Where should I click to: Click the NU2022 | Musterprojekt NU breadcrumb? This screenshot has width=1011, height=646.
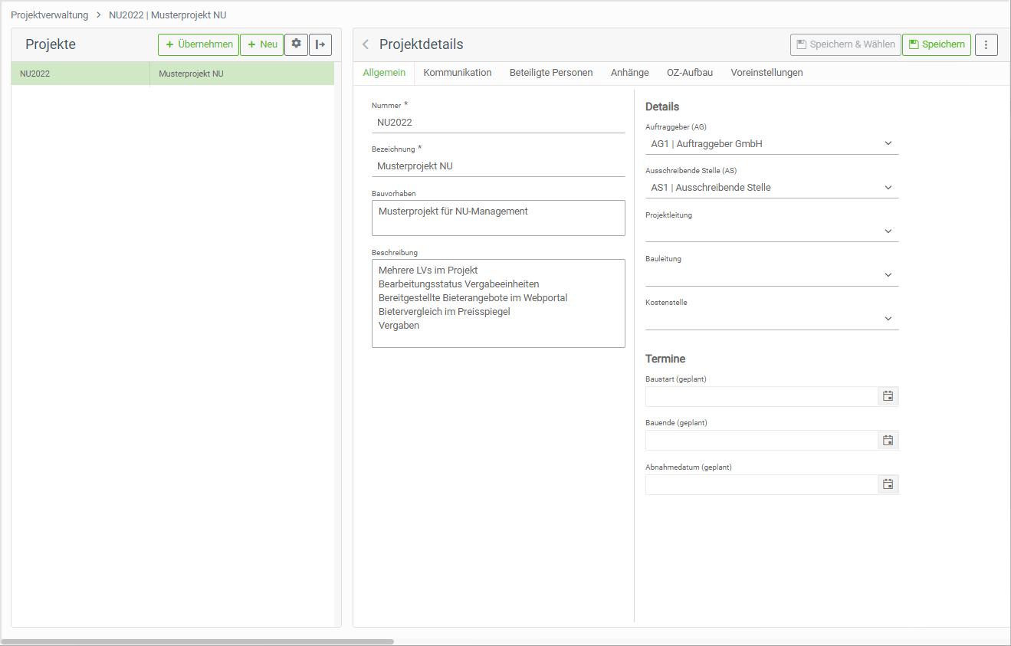pyautogui.click(x=168, y=15)
